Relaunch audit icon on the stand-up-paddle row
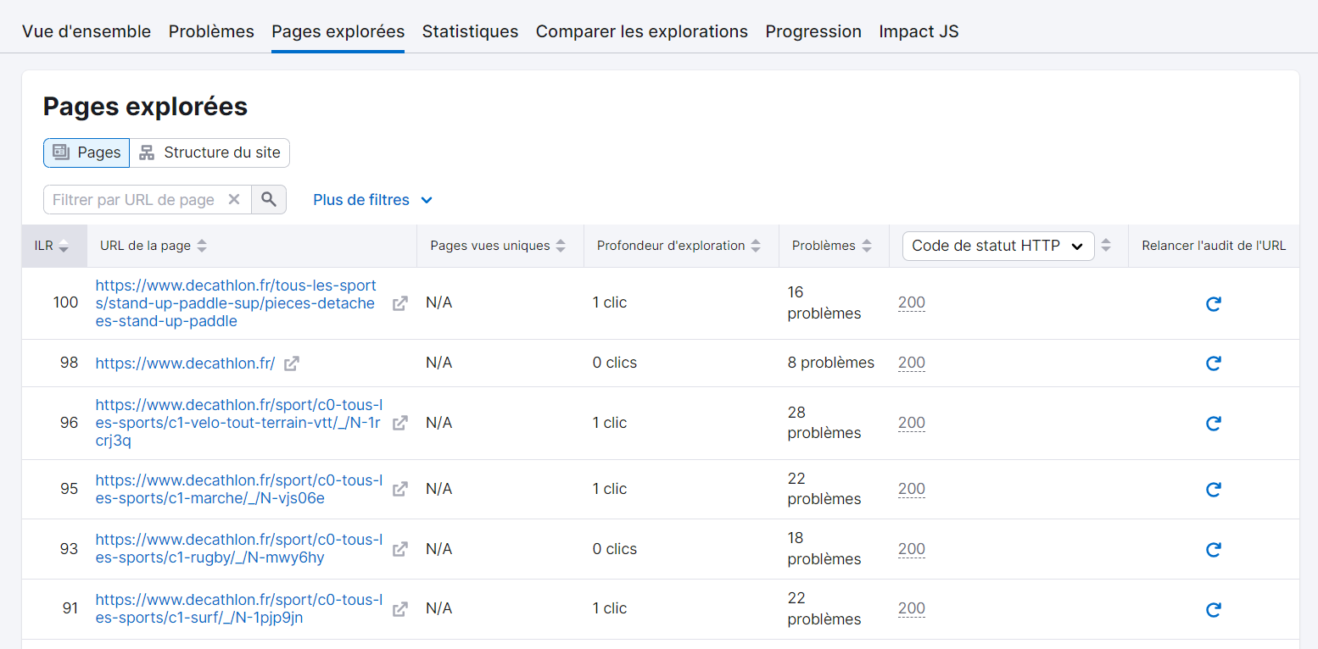This screenshot has width=1318, height=649. tap(1213, 302)
